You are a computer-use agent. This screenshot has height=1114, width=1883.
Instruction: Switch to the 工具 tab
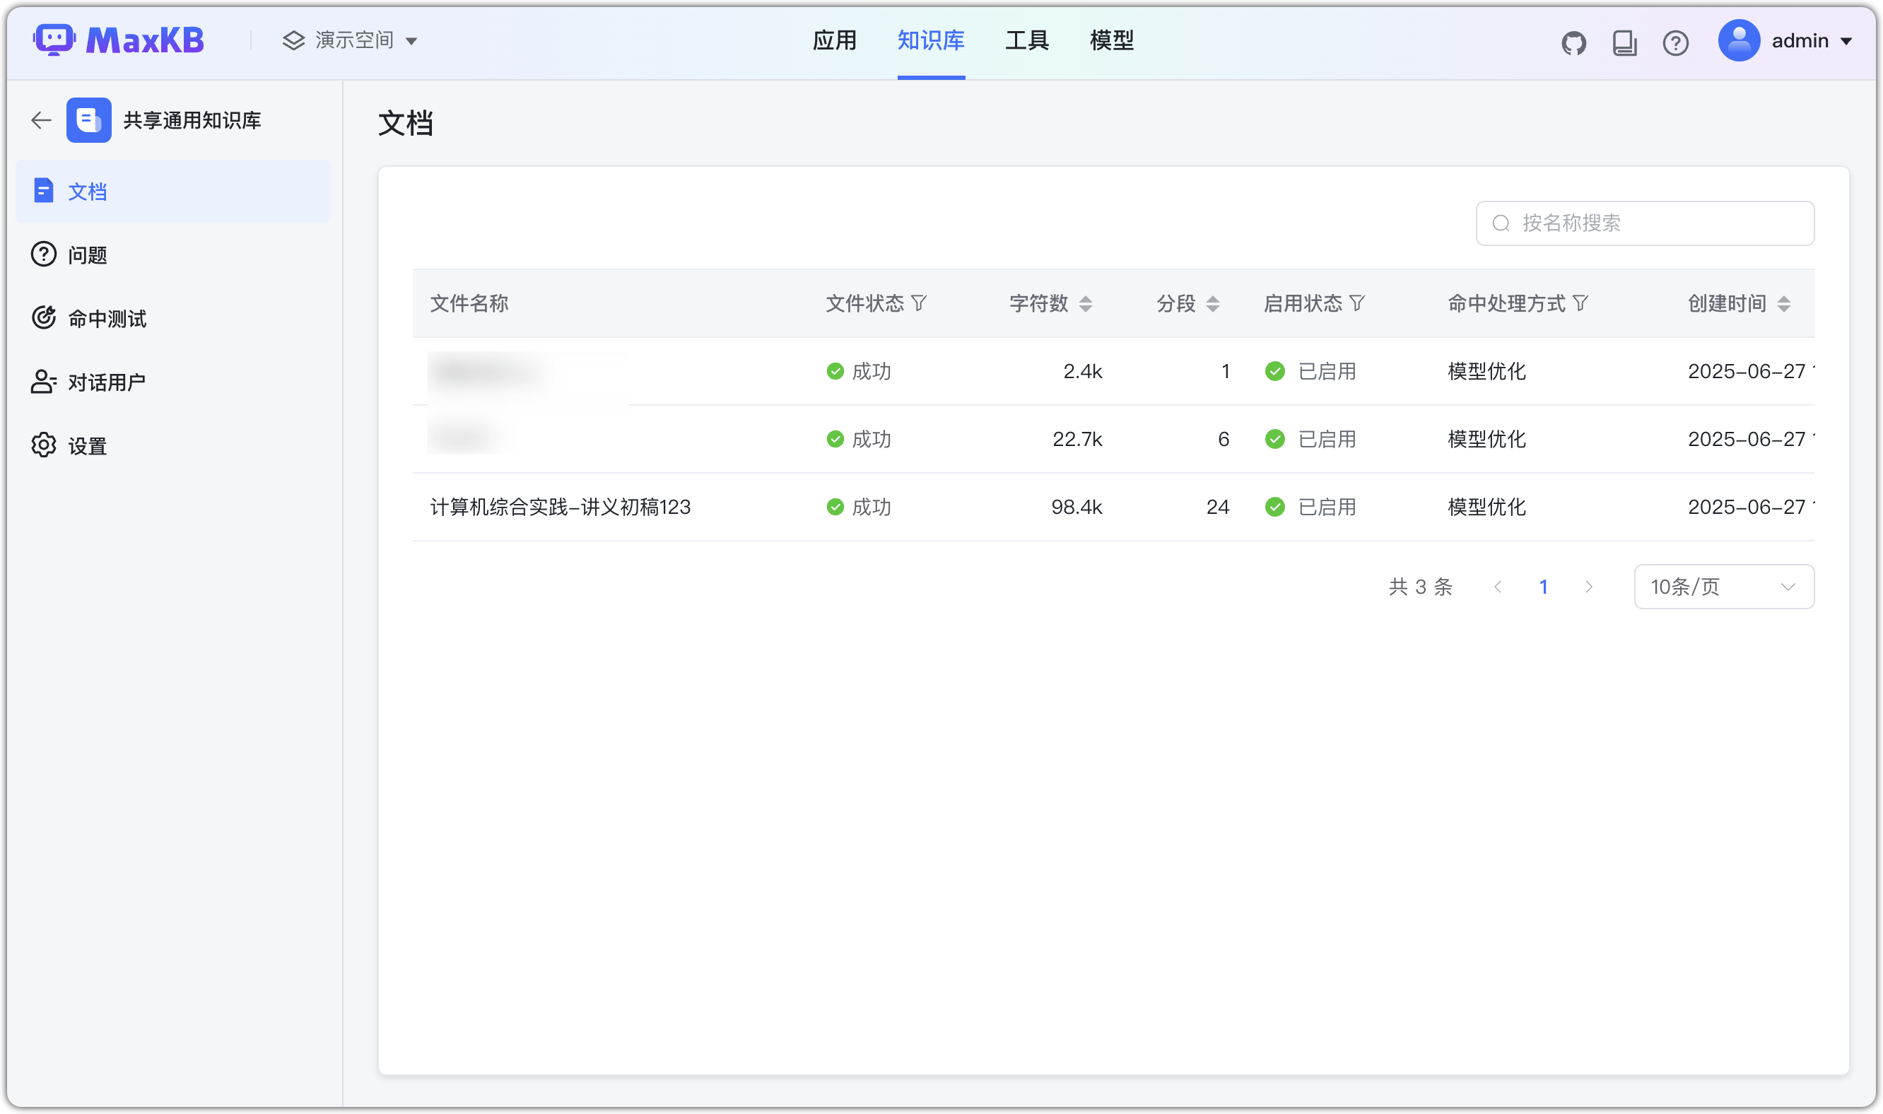tap(1027, 40)
